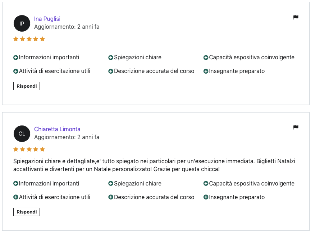The image size is (315, 234).
Task: Click plus icon next to Insegnante preparato in Chiaretta's review
Action: (x=206, y=197)
